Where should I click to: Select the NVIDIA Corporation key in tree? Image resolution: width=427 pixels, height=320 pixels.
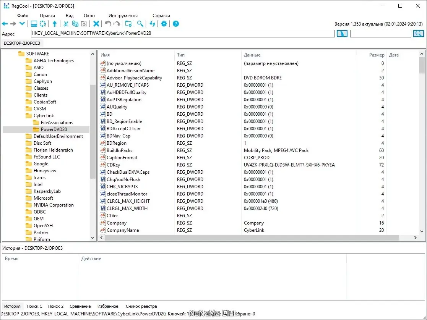click(x=54, y=205)
